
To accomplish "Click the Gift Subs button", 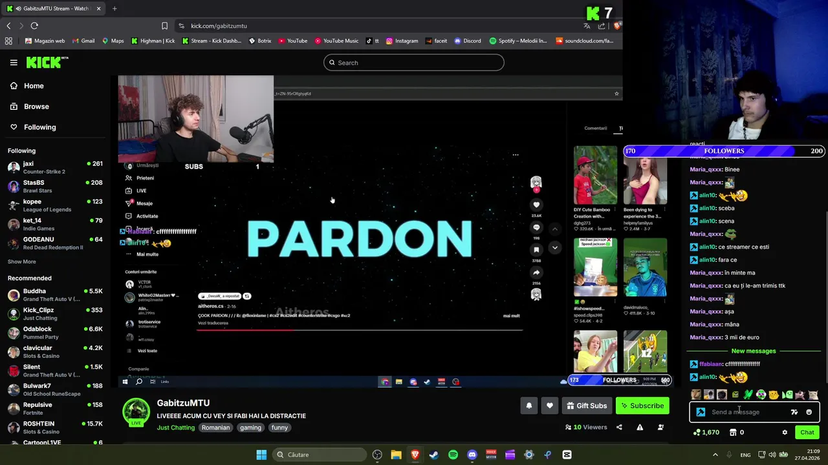I will [x=587, y=406].
